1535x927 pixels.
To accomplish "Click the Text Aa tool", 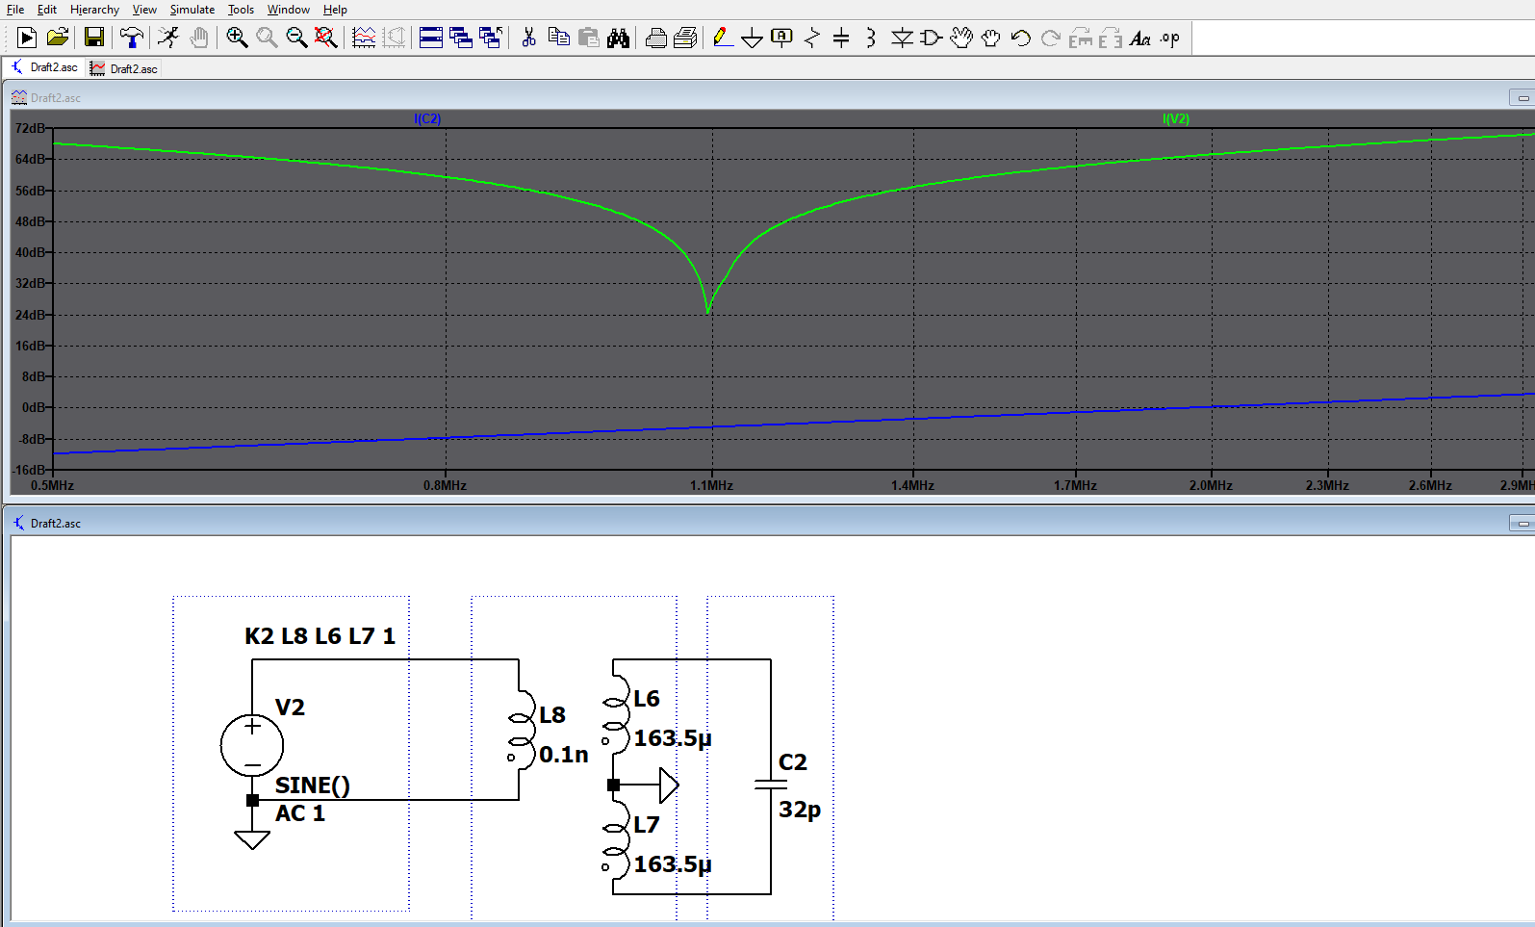I will [1140, 38].
